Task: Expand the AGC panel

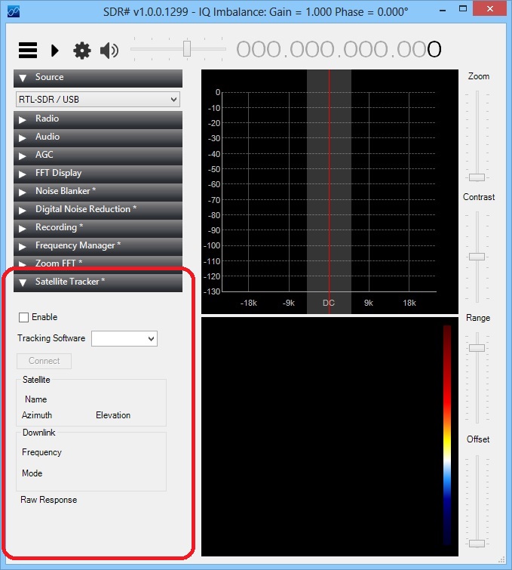Action: coord(98,156)
